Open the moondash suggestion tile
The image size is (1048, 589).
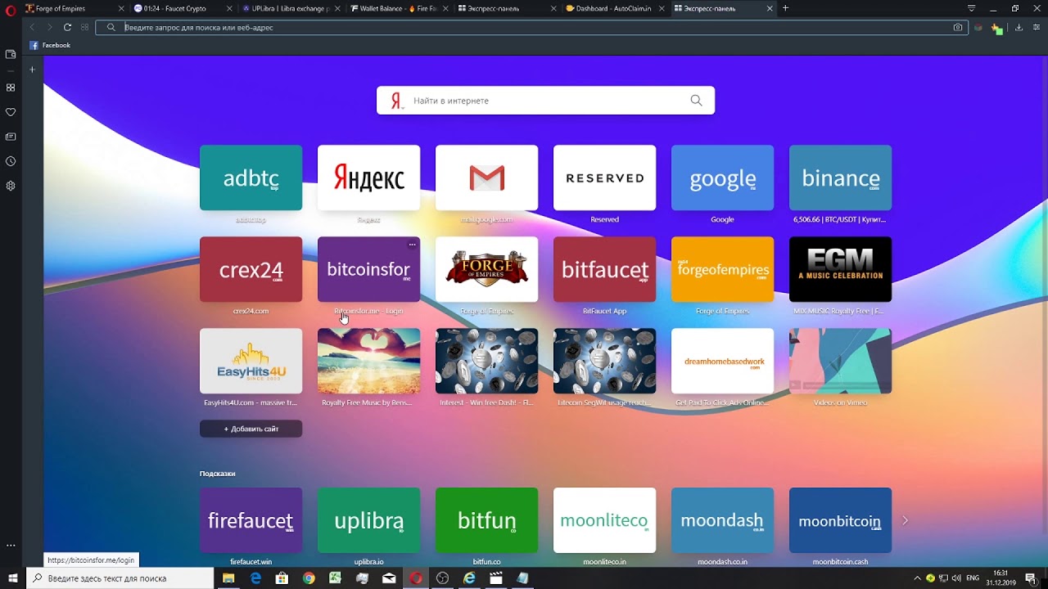pyautogui.click(x=722, y=520)
